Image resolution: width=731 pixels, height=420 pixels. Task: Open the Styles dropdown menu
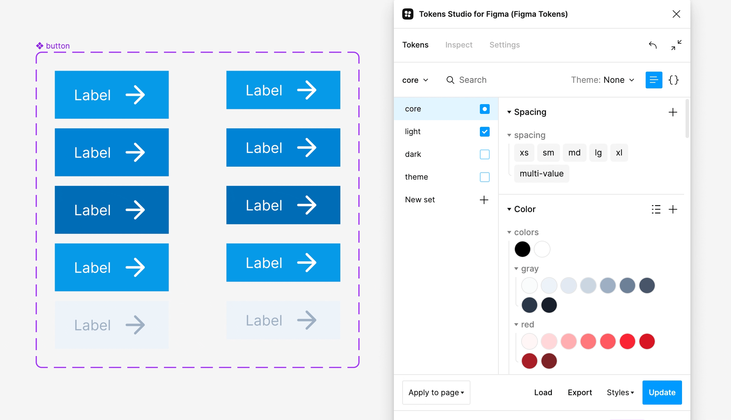pos(620,393)
